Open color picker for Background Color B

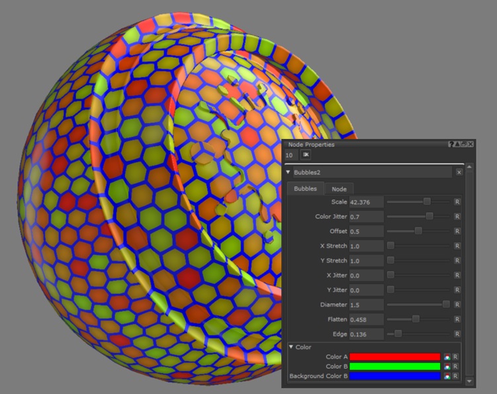447,376
